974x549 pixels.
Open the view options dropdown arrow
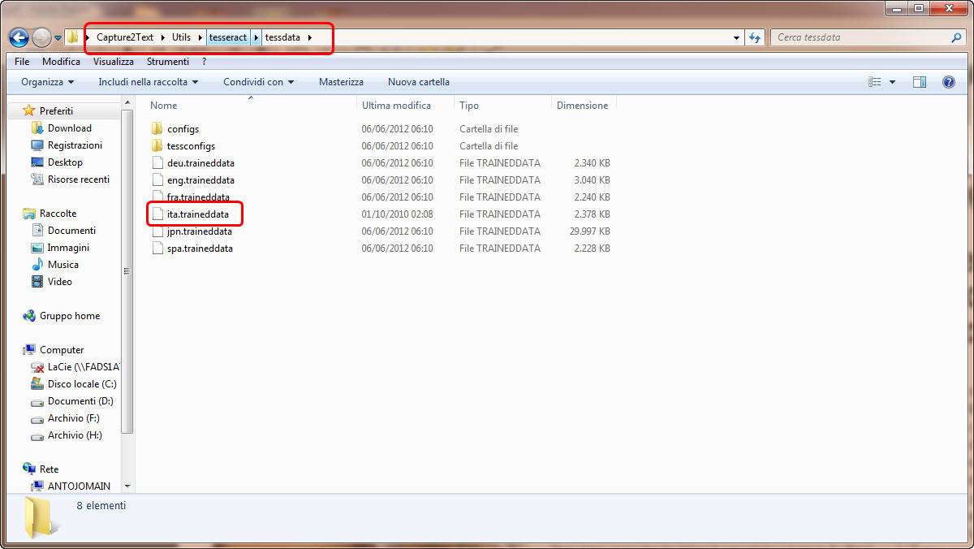[892, 82]
